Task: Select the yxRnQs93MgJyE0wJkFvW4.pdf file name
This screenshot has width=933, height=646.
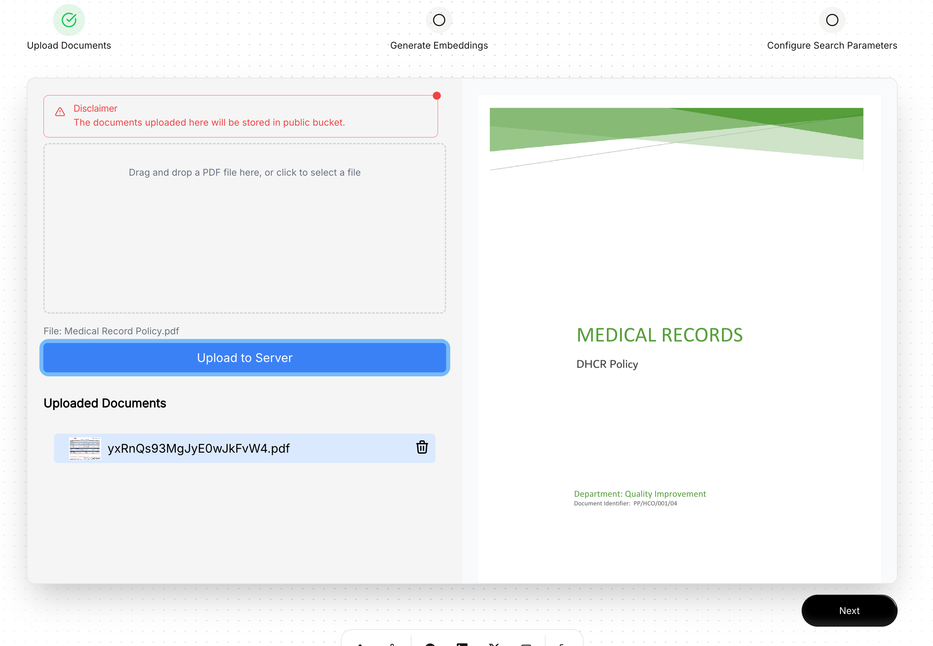Action: [198, 448]
